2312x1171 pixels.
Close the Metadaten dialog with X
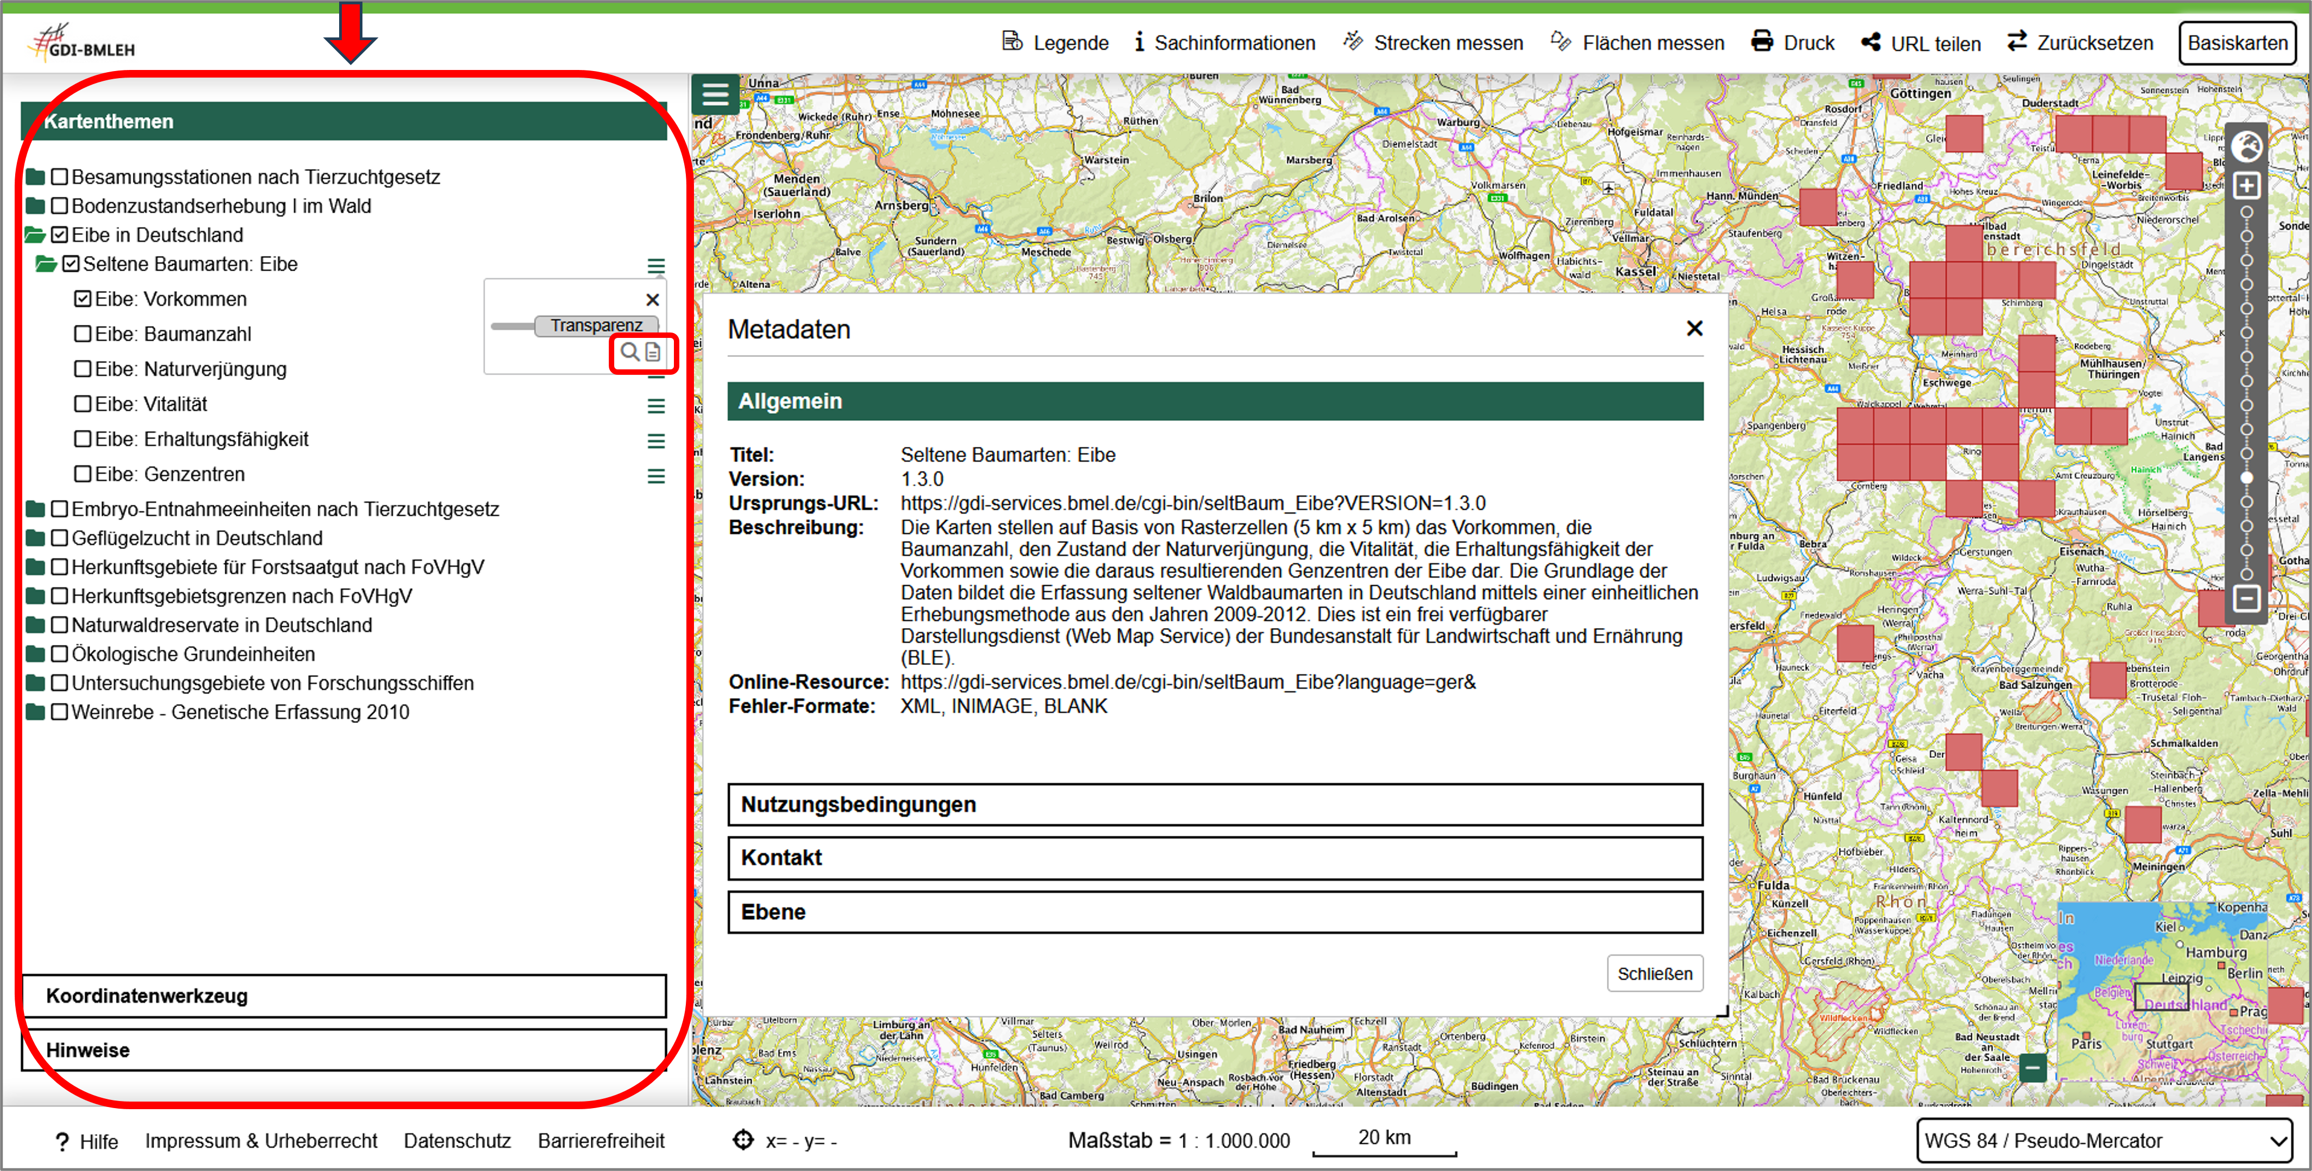point(1693,329)
